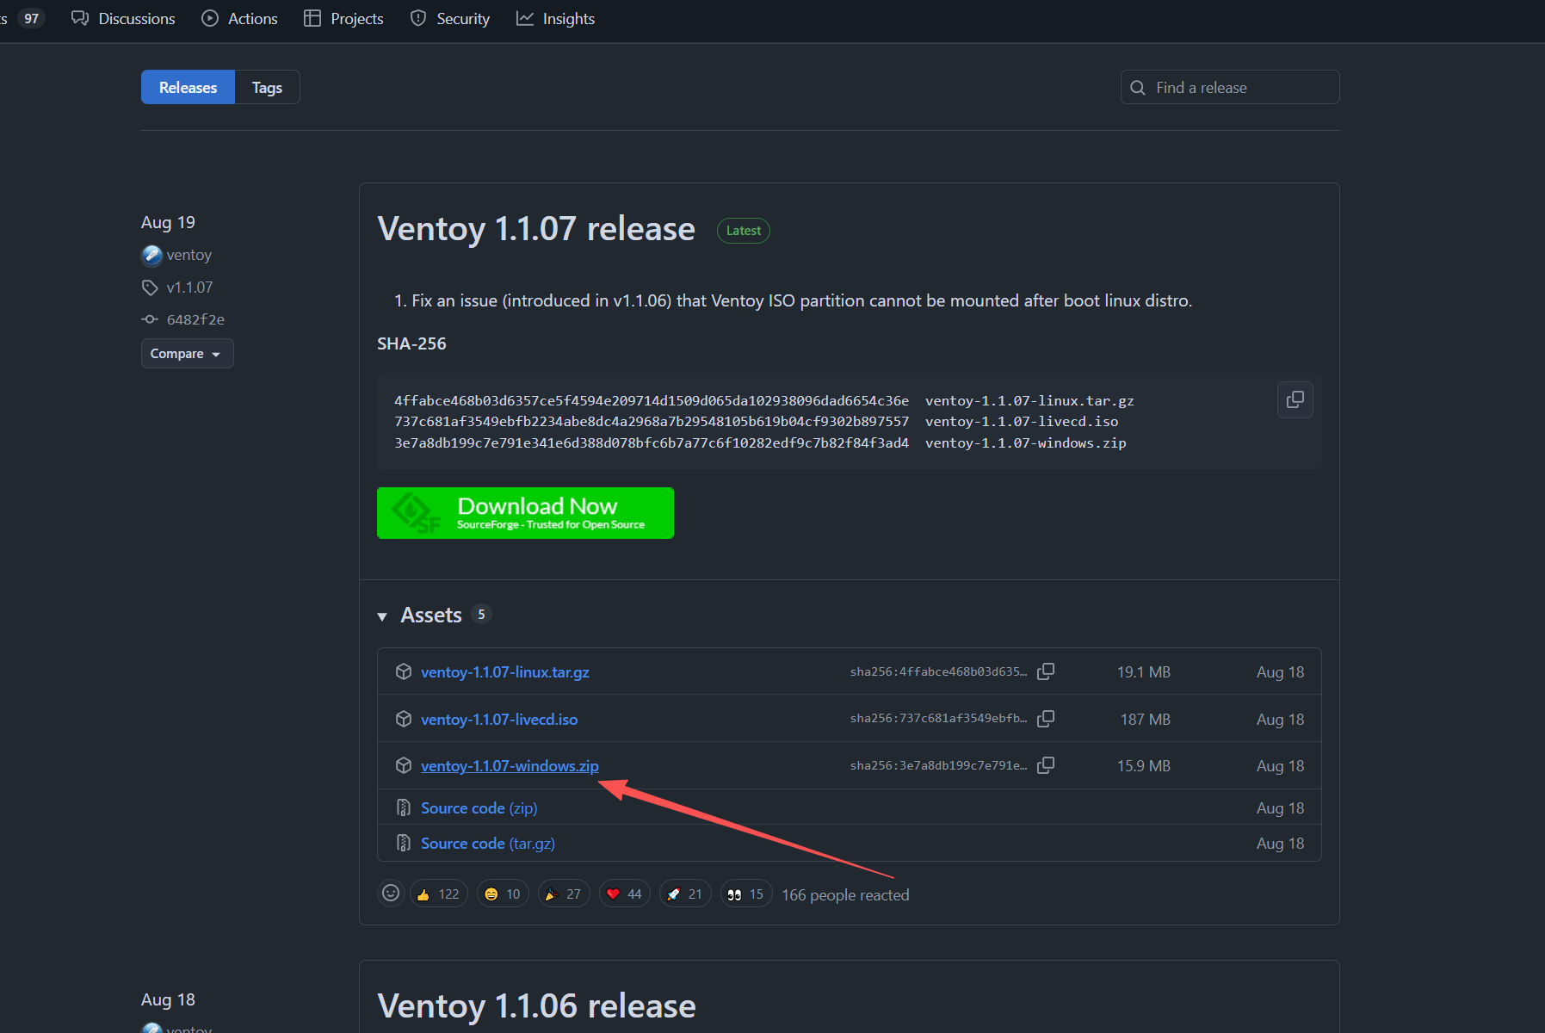
Task: Copy sha256 hash for livecd.iso asset
Action: tap(1046, 719)
